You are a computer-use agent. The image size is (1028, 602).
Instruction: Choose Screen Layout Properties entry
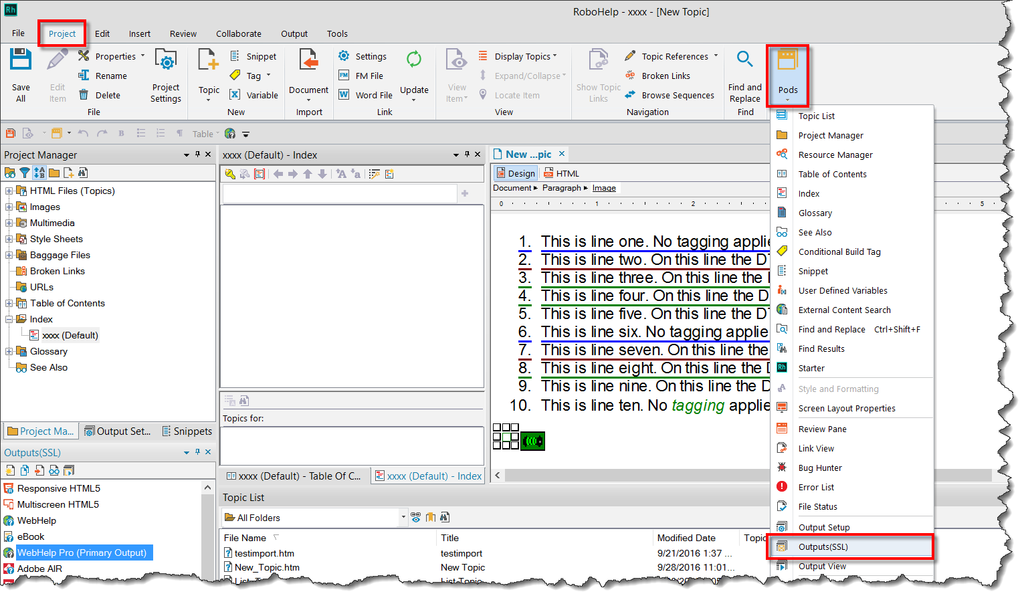tap(852, 409)
